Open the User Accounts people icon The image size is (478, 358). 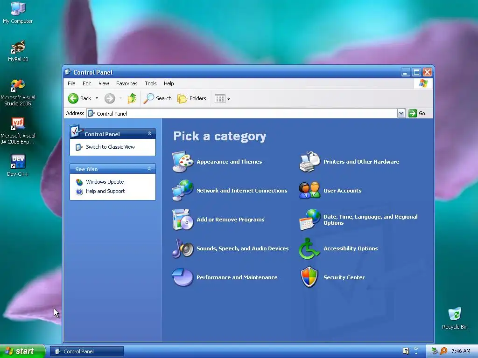pyautogui.click(x=309, y=191)
